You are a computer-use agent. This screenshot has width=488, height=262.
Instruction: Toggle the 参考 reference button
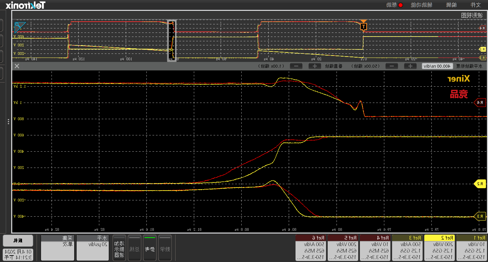(149, 248)
